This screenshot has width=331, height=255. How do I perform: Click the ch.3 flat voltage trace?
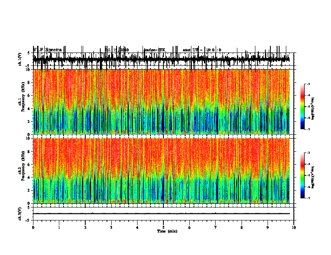[161, 214]
